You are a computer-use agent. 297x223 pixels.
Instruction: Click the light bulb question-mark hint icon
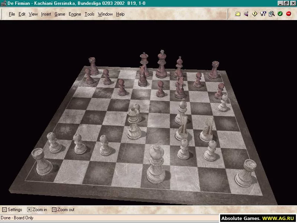click(x=263, y=14)
